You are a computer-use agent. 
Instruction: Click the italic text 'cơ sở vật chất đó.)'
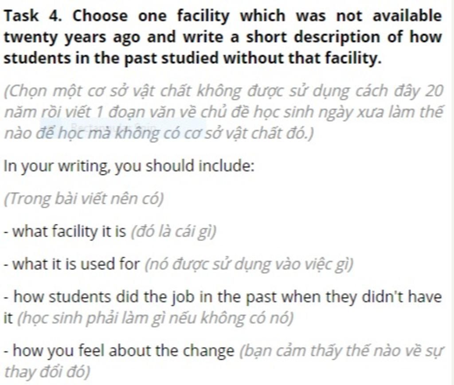tap(249, 133)
